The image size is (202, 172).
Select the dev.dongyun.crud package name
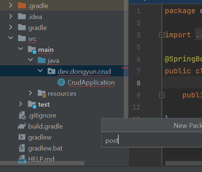click(x=84, y=72)
